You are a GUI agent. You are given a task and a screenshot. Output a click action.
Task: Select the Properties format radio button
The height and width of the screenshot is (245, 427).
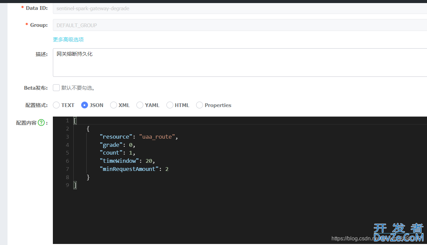[x=200, y=105]
